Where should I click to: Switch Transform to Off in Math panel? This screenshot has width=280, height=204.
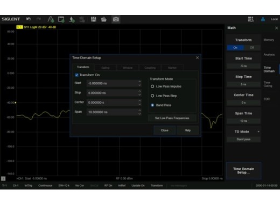point(252,48)
